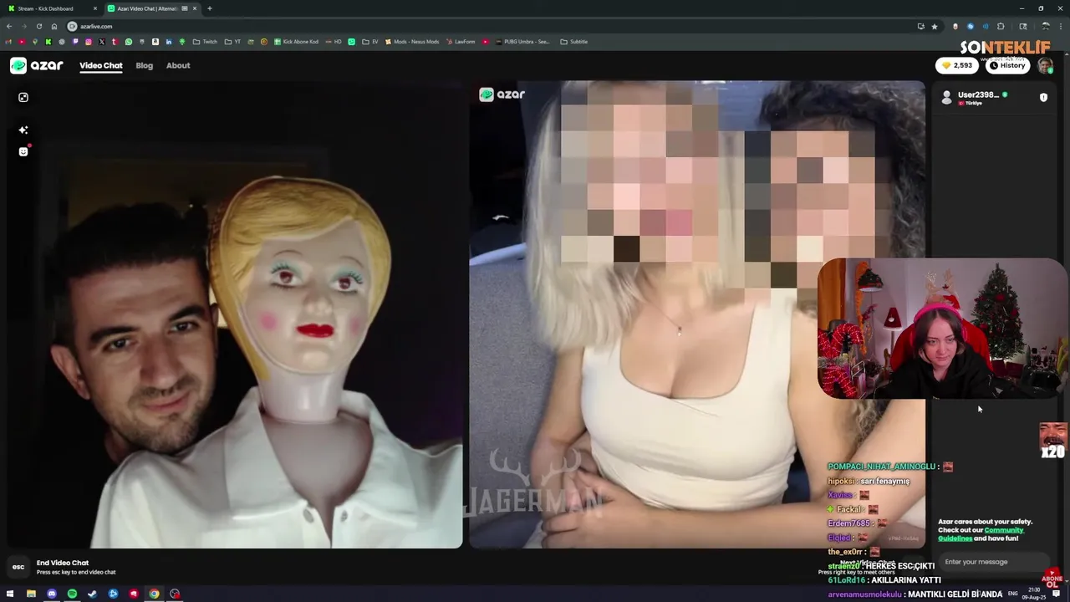This screenshot has height=602, width=1070.
Task: Open the WhatsApp bookmark icon
Action: 129,42
